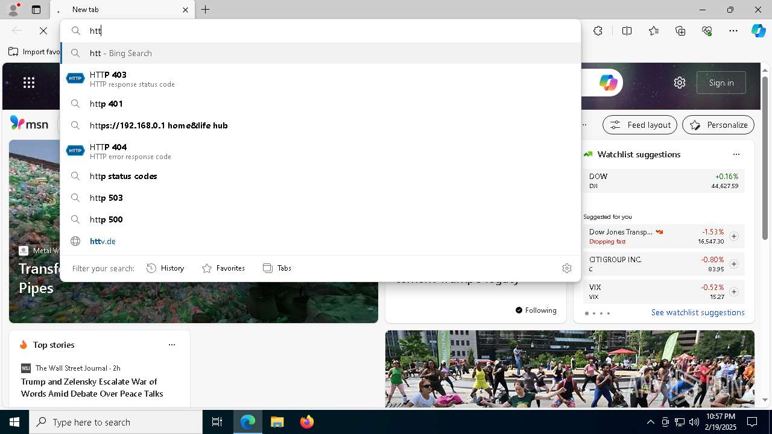This screenshot has height=434, width=772.
Task: Click the page vertical scrollbar
Action: tap(765, 159)
